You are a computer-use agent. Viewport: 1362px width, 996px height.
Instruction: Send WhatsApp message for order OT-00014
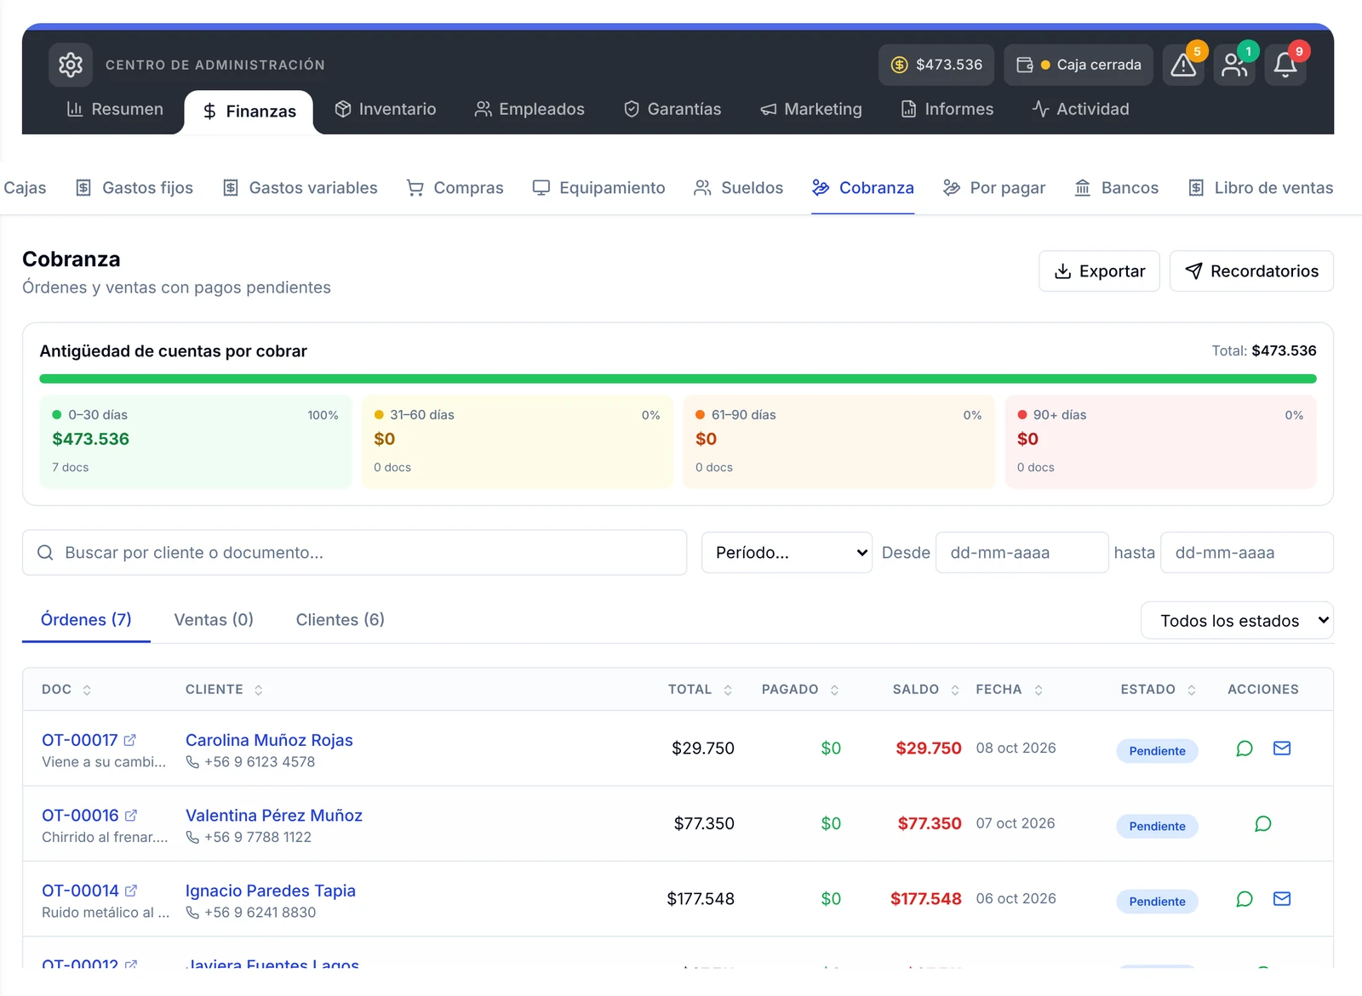(x=1245, y=899)
